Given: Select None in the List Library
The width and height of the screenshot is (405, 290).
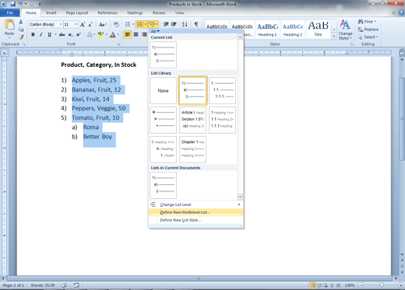Looking at the screenshot, I should pyautogui.click(x=163, y=91).
